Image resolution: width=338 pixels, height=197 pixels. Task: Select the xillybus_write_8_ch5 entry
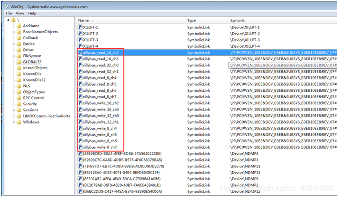coord(100,135)
